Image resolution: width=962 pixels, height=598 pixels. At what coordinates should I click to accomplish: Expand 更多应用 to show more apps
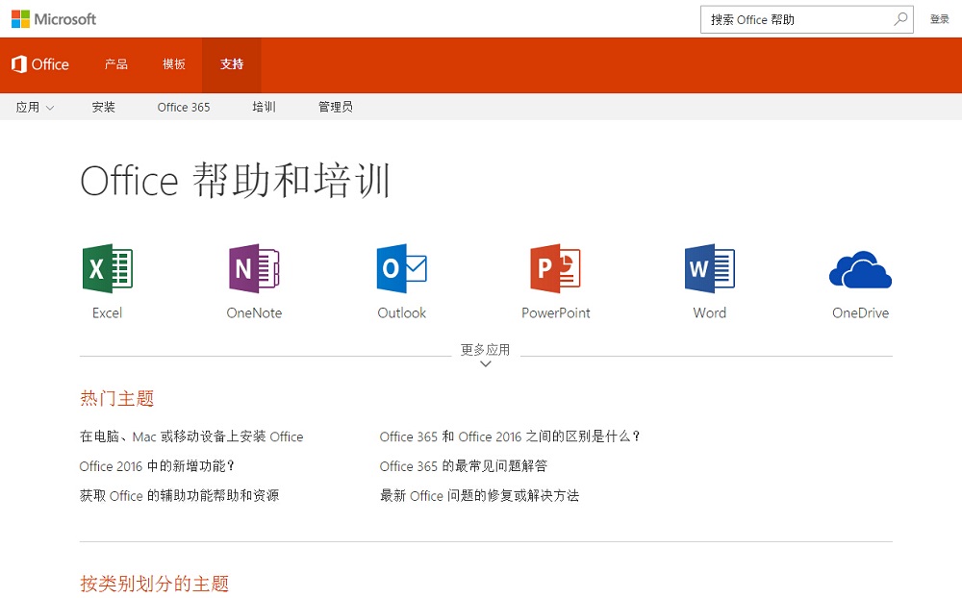click(x=485, y=355)
